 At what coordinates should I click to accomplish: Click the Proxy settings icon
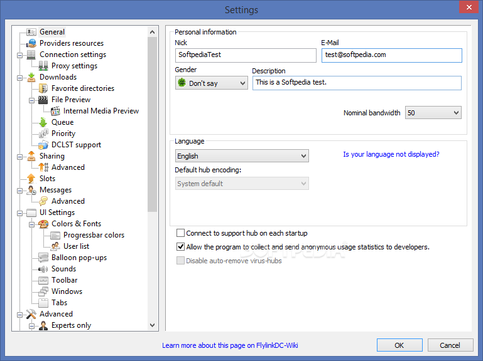click(43, 66)
